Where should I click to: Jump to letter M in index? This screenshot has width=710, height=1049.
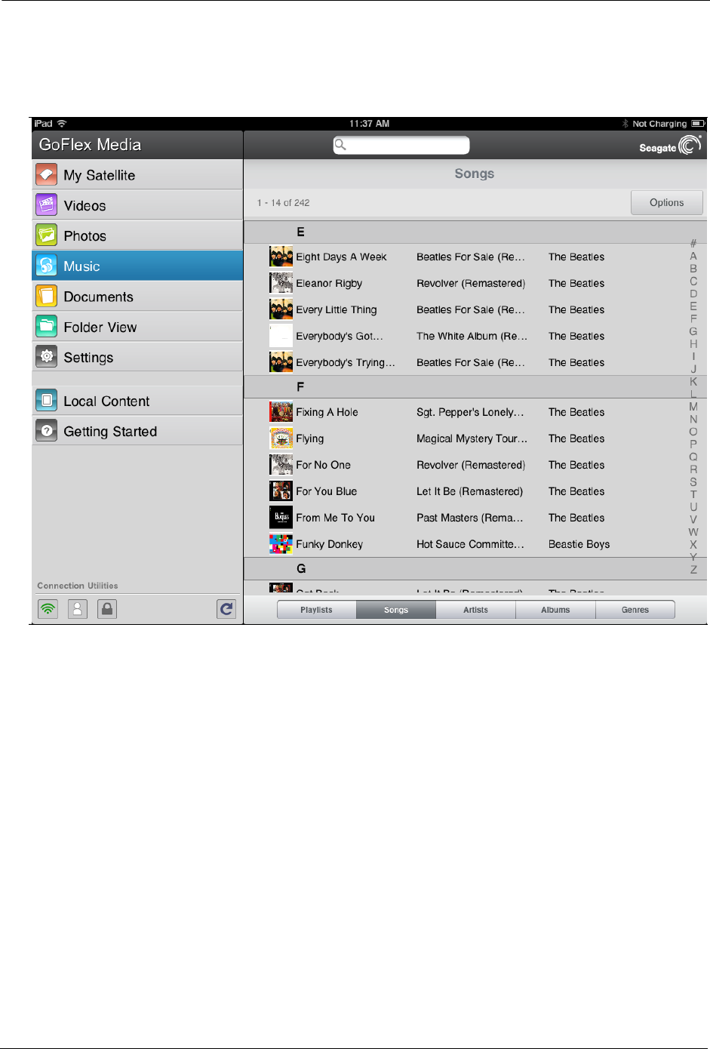click(x=693, y=407)
